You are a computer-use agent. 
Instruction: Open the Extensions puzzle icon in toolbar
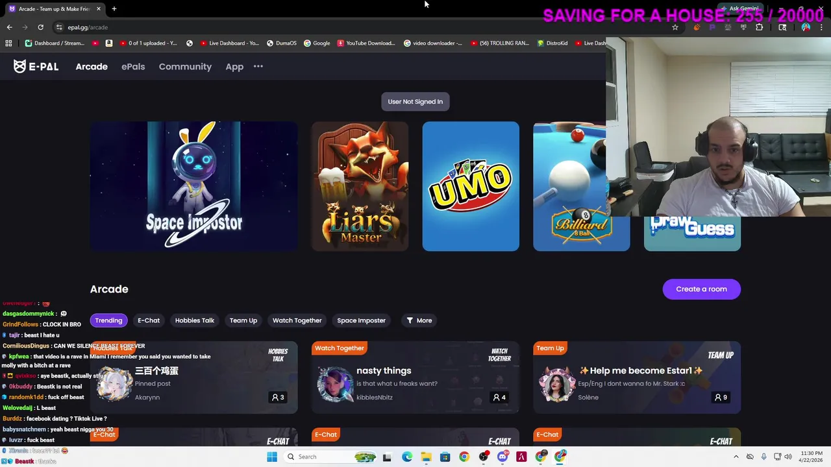point(759,27)
